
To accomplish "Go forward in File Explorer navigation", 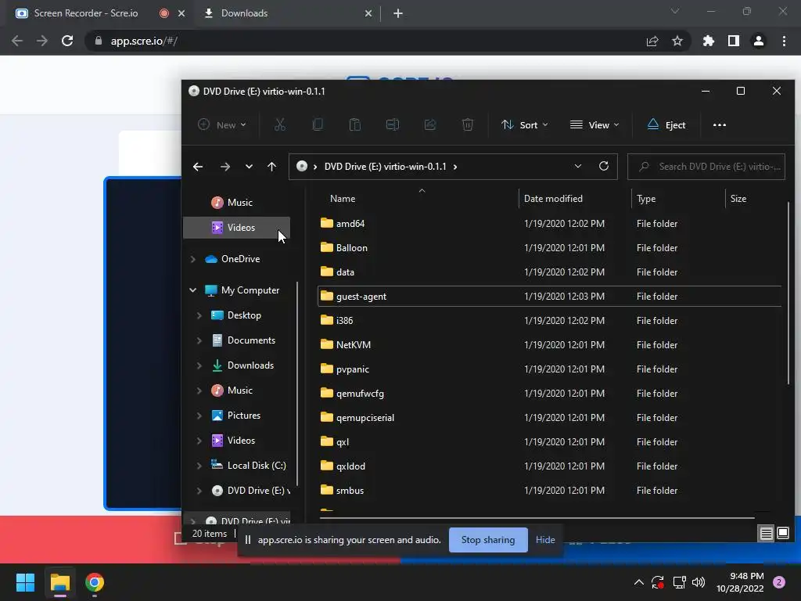I will pyautogui.click(x=224, y=167).
